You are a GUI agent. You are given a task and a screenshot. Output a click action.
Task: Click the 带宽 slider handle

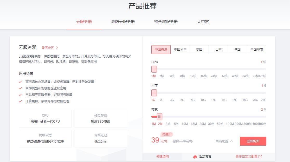[159, 117]
